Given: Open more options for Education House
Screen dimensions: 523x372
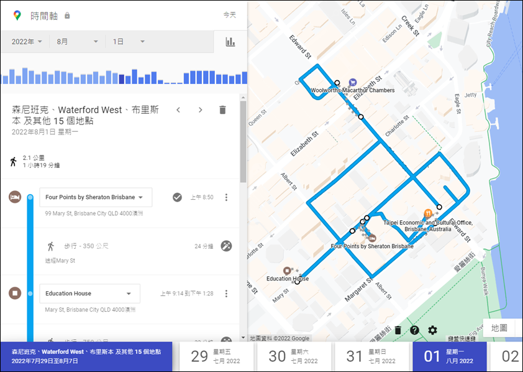Looking at the screenshot, I should coord(226,294).
